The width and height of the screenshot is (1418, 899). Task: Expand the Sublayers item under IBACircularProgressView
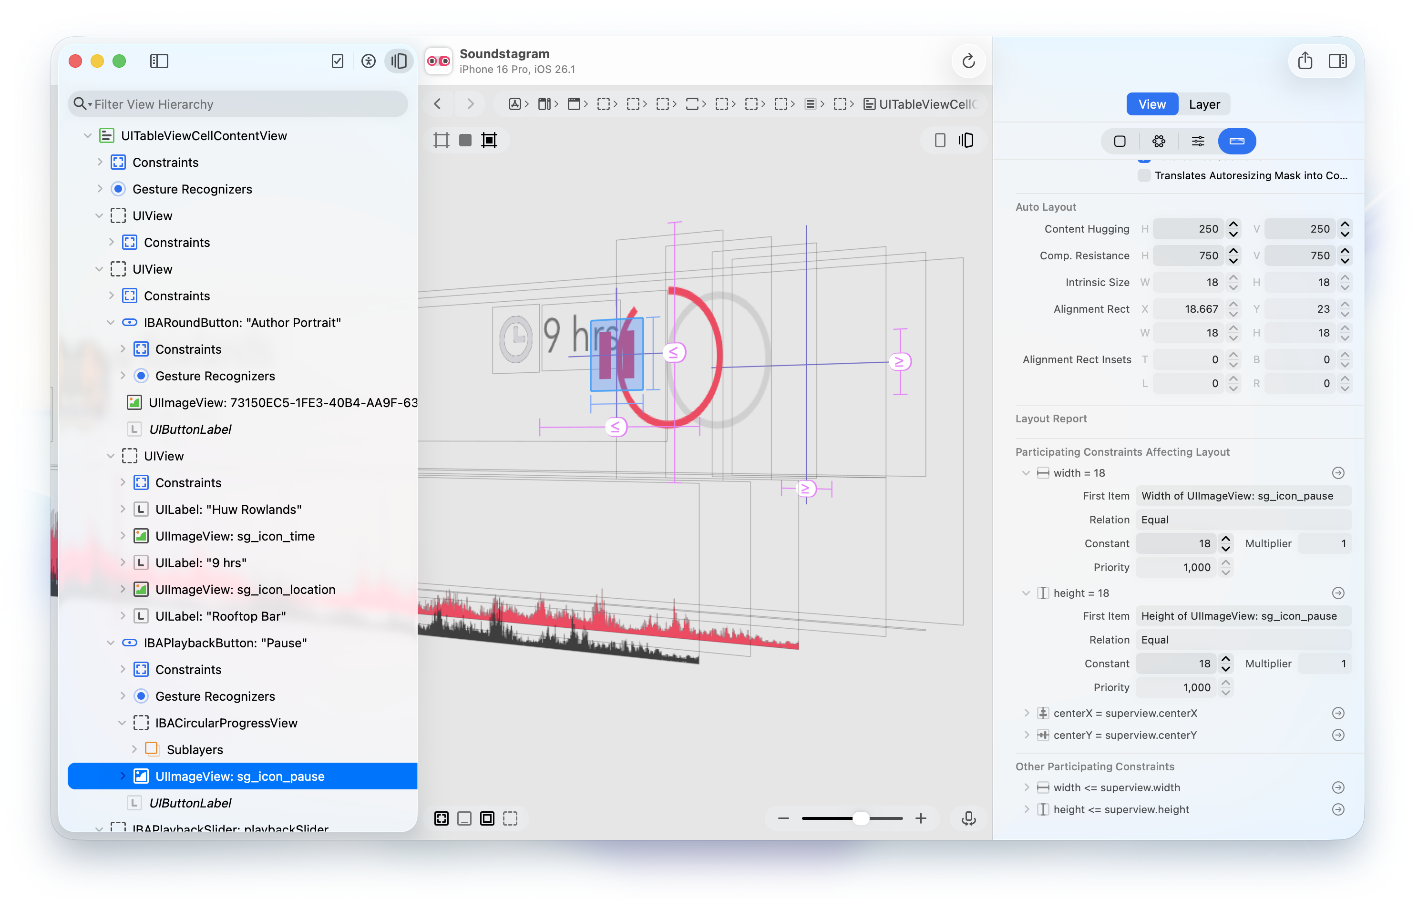click(x=135, y=749)
